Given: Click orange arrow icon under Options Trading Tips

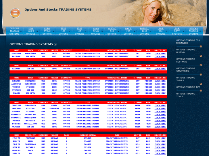Looking at the screenshot, I should click(201, 90).
